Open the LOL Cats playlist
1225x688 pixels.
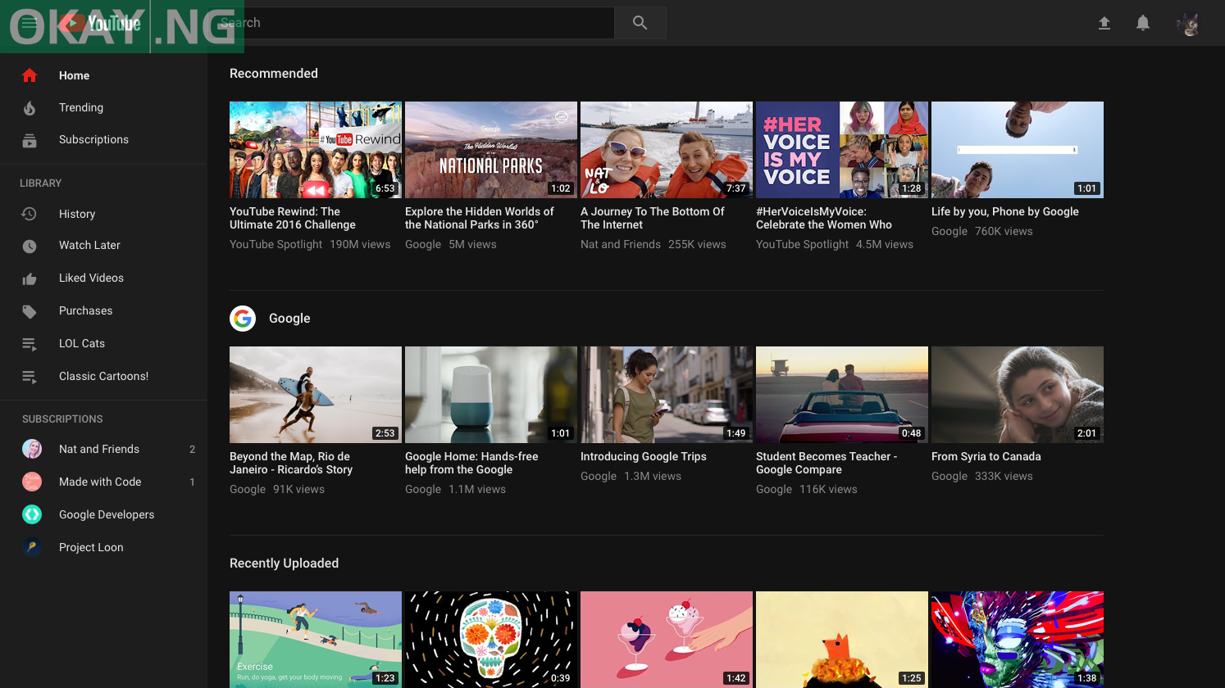82,343
